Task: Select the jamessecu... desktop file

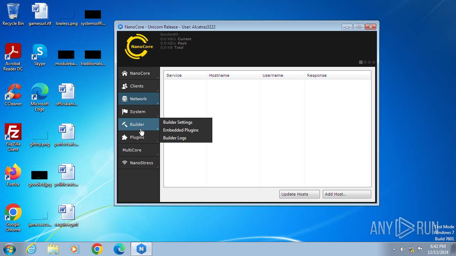Action: (x=40, y=219)
